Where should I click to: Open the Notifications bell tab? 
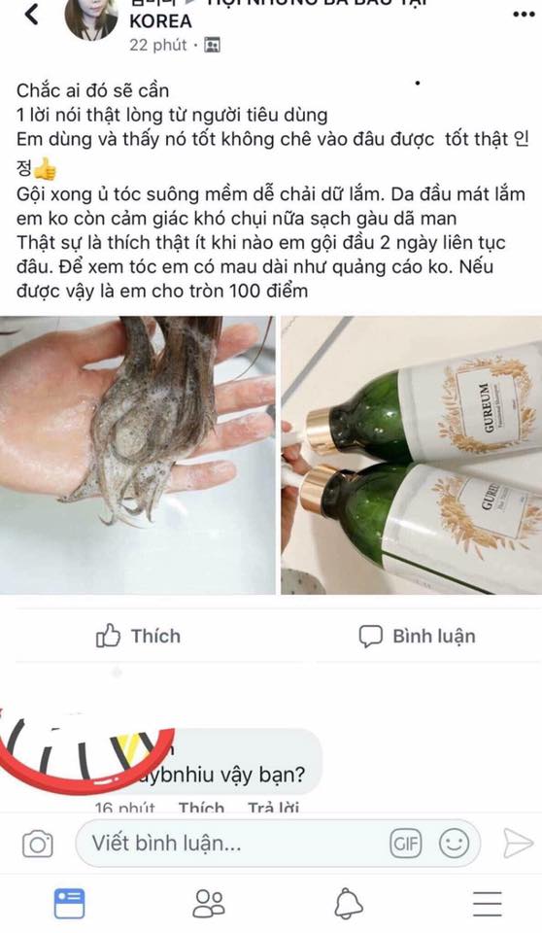[349, 904]
